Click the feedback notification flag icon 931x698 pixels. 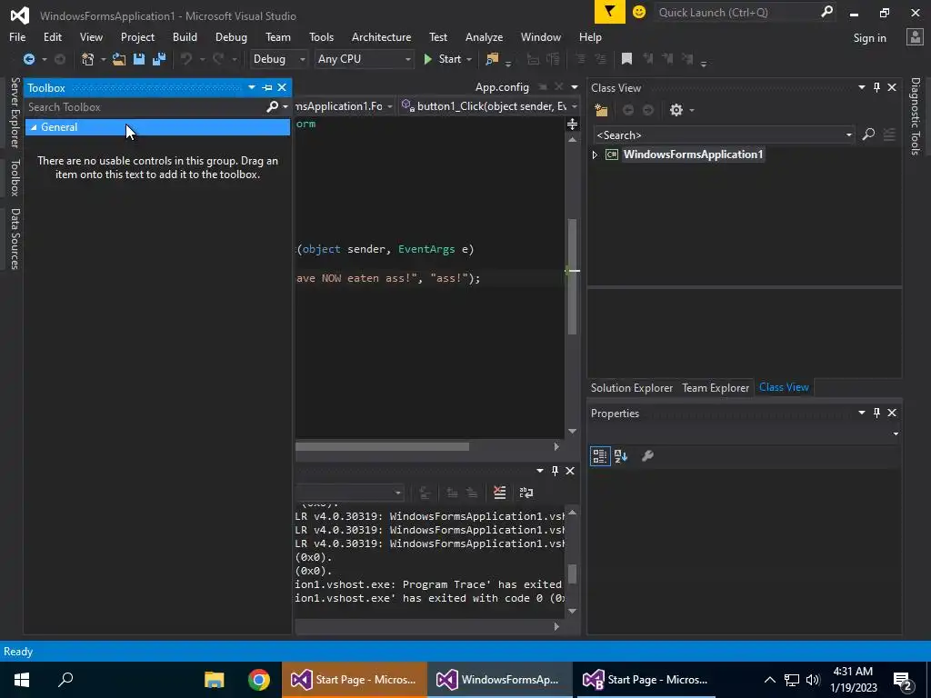[x=610, y=12]
